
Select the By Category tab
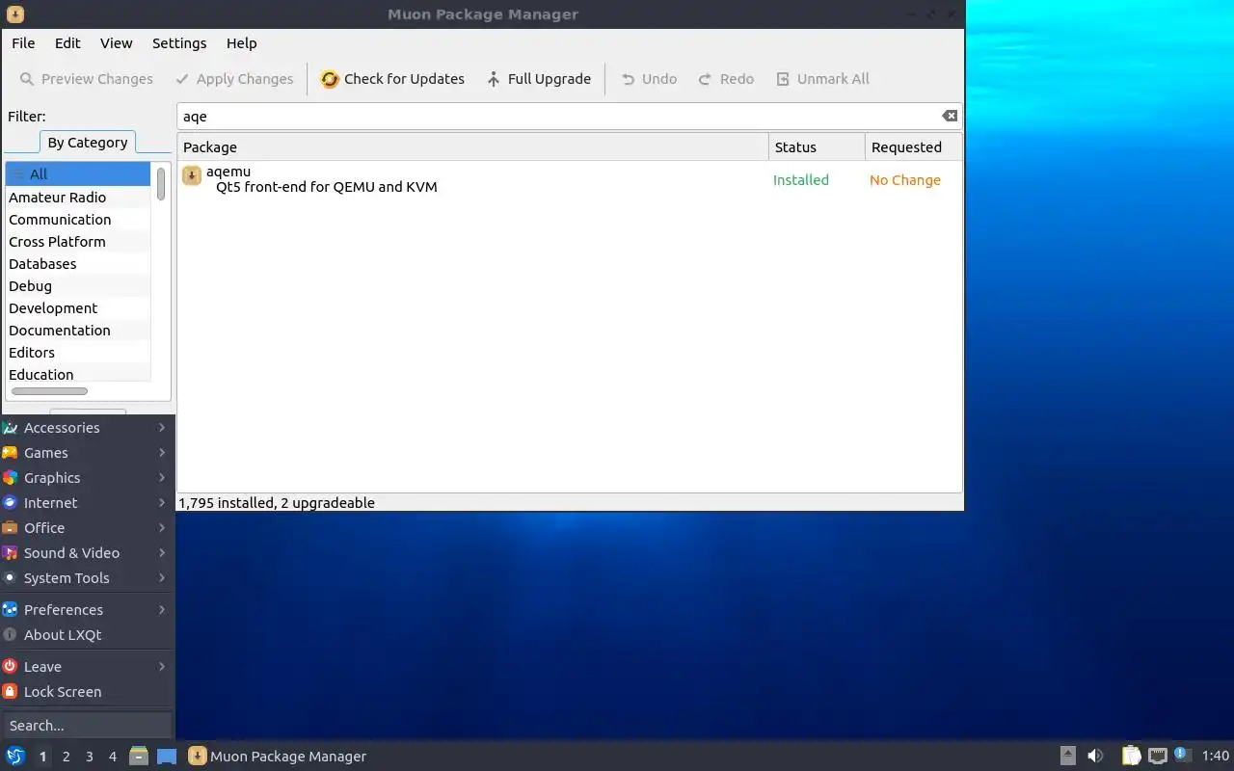(x=88, y=143)
